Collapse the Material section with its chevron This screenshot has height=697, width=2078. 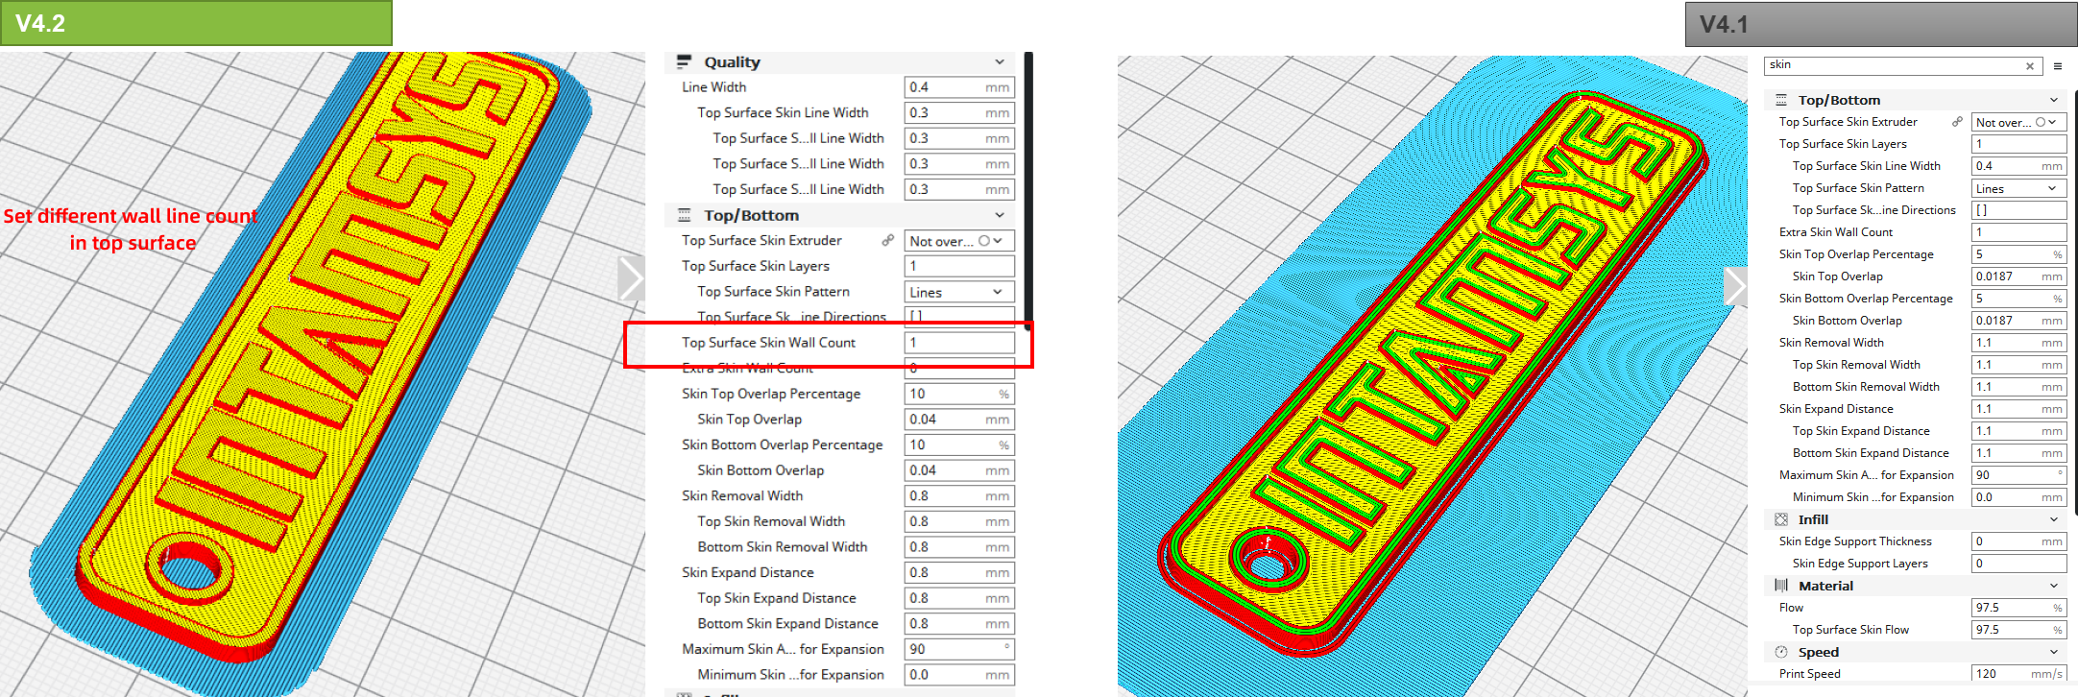[x=2054, y=586]
